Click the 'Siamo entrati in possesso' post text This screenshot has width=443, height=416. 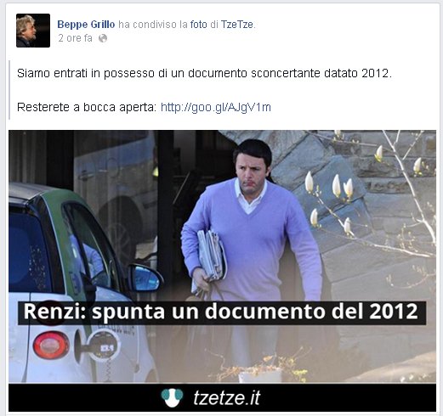pyautogui.click(x=204, y=74)
